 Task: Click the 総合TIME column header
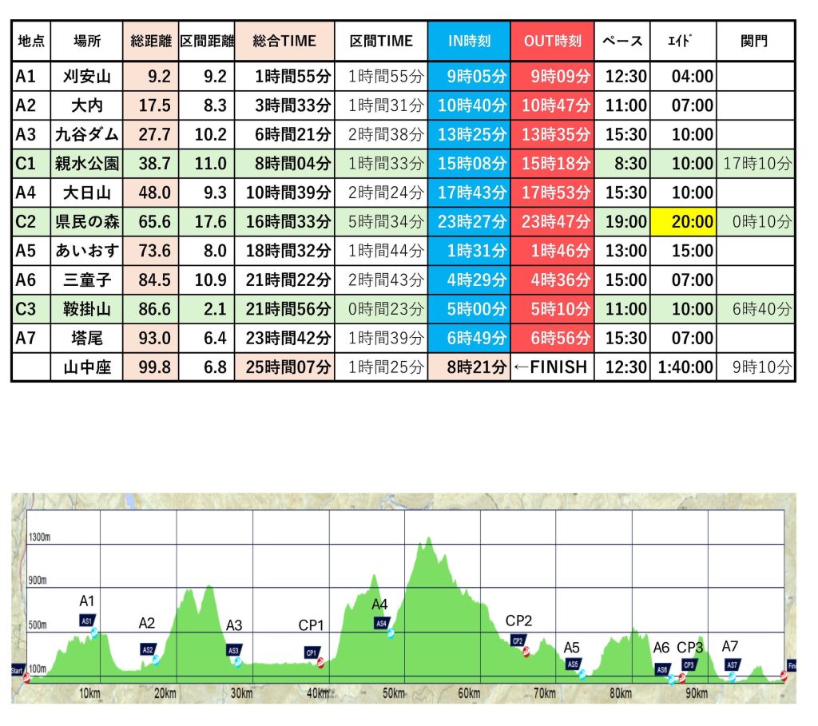[284, 41]
